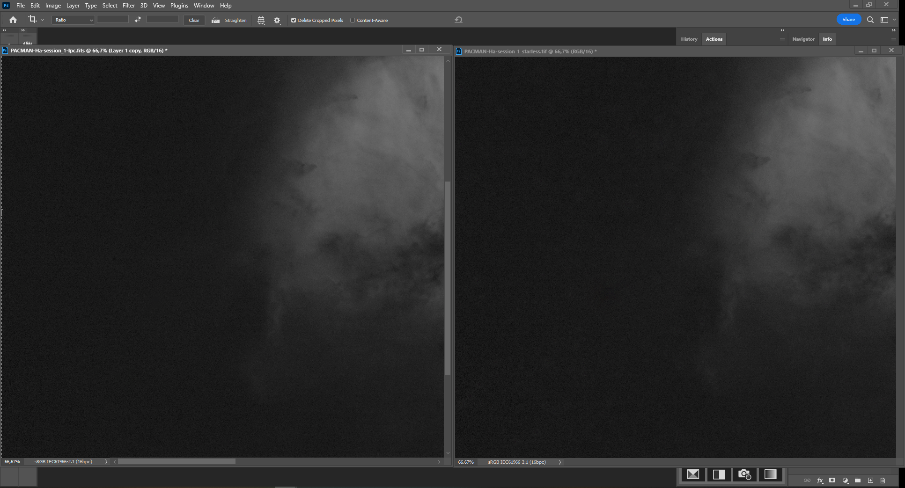905x488 pixels.
Task: Click the camera photo filter adjustment thumbnail
Action: pos(744,474)
